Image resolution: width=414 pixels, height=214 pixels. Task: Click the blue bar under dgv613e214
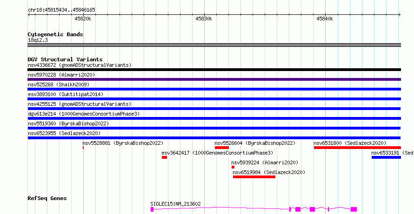[x=214, y=118]
